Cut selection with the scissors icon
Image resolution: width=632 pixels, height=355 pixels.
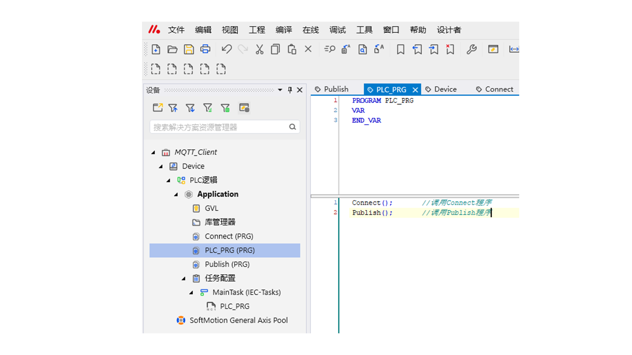coord(259,49)
